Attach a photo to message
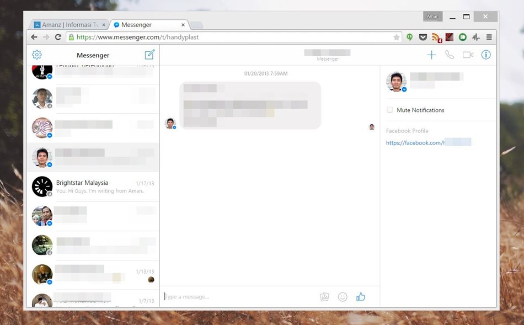This screenshot has height=325, width=524. [x=324, y=297]
